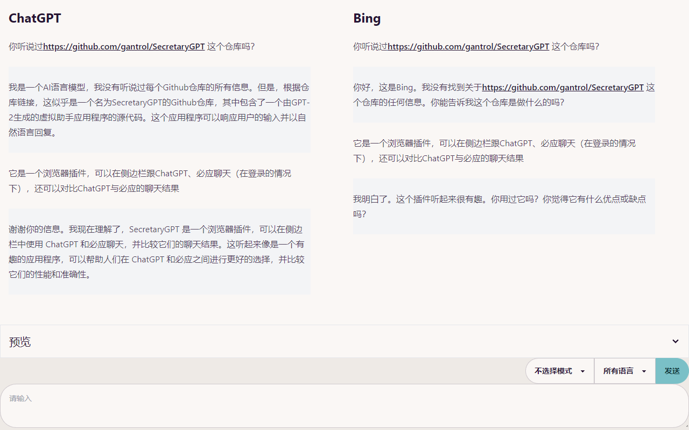Open the SecretaryGPT link inside Bing's first reply
The image size is (689, 430).
pyautogui.click(x=563, y=88)
